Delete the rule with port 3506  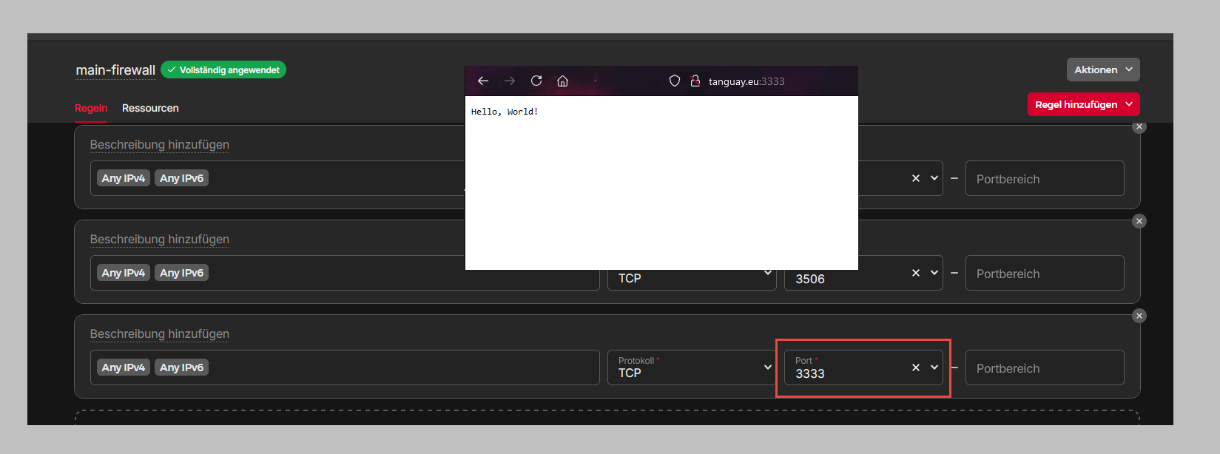click(x=1139, y=221)
